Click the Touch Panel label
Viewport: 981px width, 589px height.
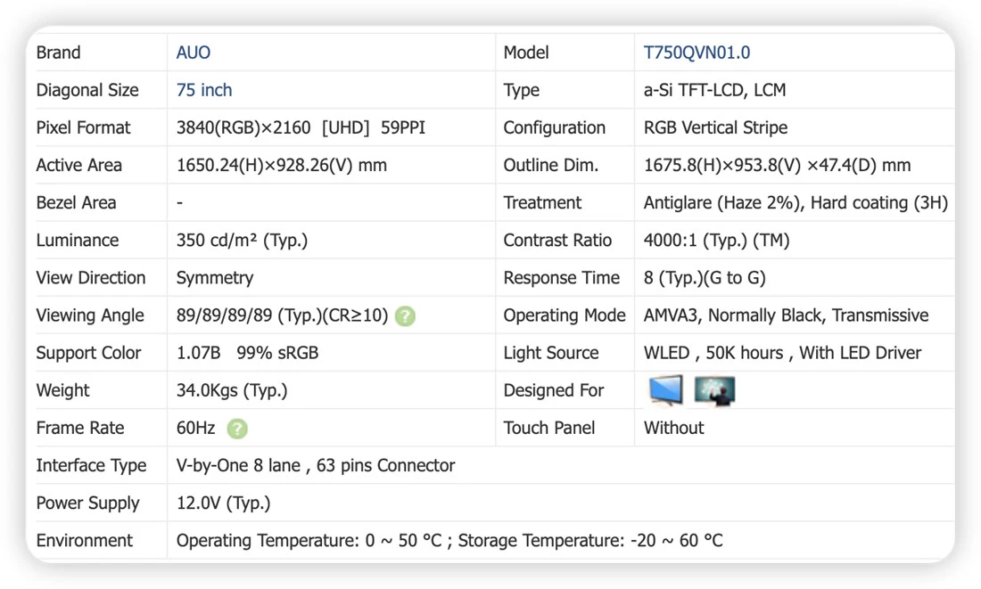(549, 428)
